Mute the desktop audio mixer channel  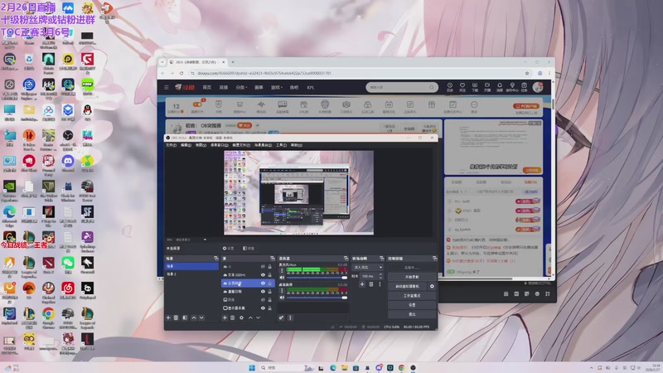pos(282,298)
